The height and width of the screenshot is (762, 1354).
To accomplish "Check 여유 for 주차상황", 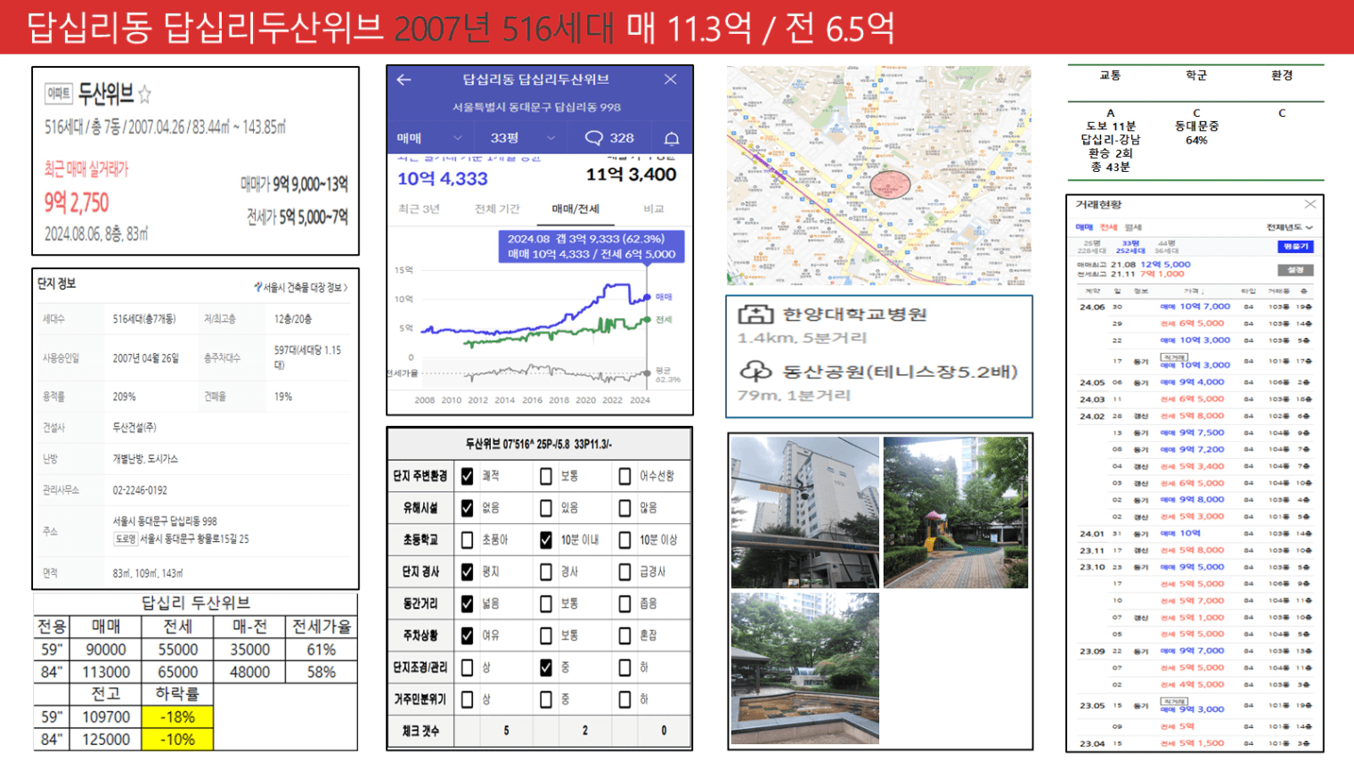I will pyautogui.click(x=467, y=635).
